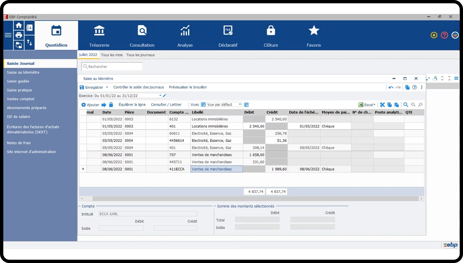The height and width of the screenshot is (263, 463).
Task: Click Équilibrer la ligne
Action: pyautogui.click(x=132, y=105)
